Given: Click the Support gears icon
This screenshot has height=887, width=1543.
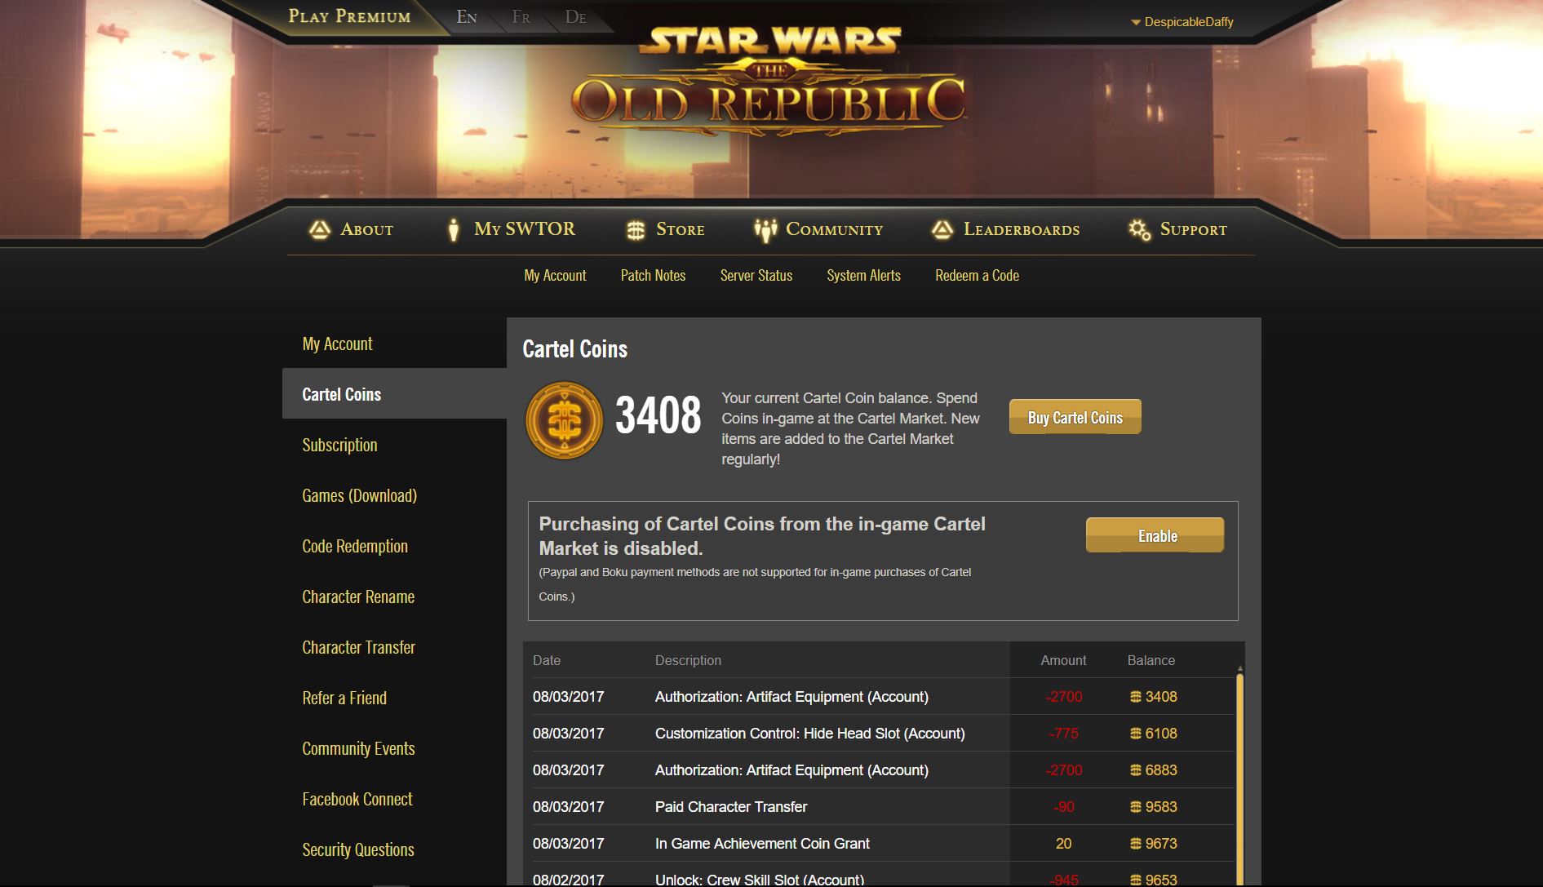Looking at the screenshot, I should click(1139, 230).
